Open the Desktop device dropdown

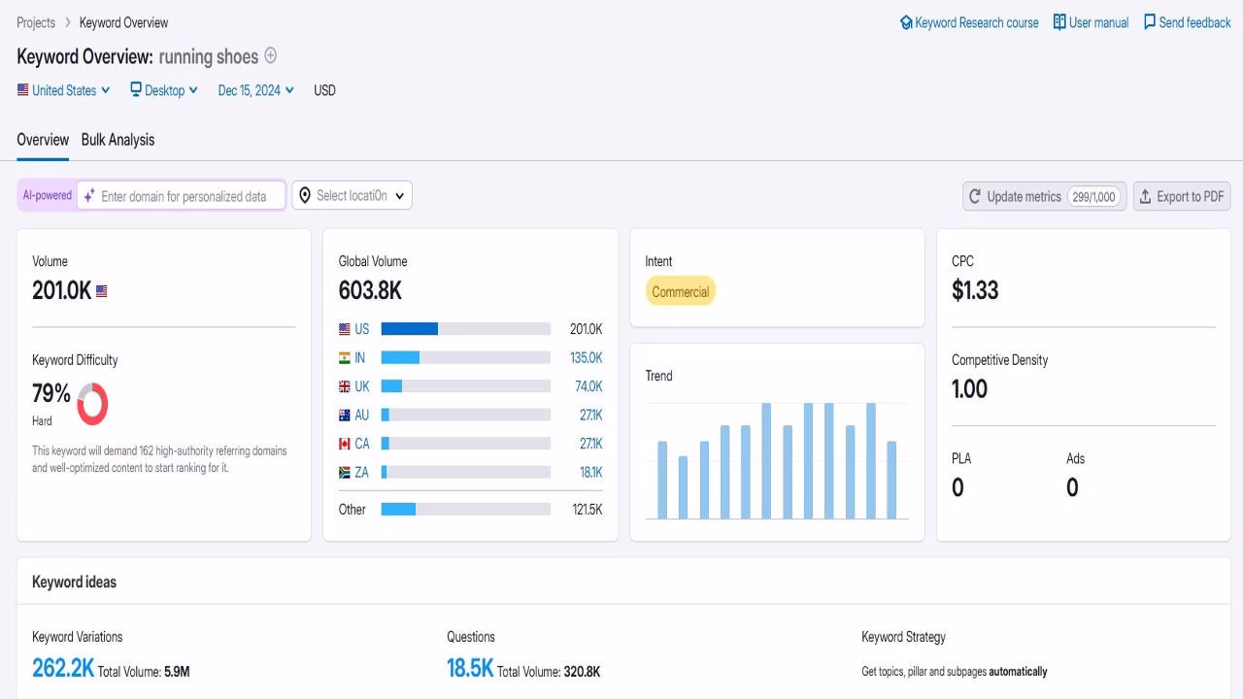tap(163, 89)
